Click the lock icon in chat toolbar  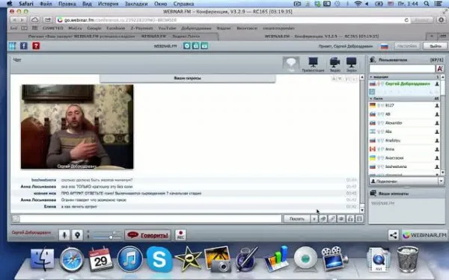(x=350, y=219)
